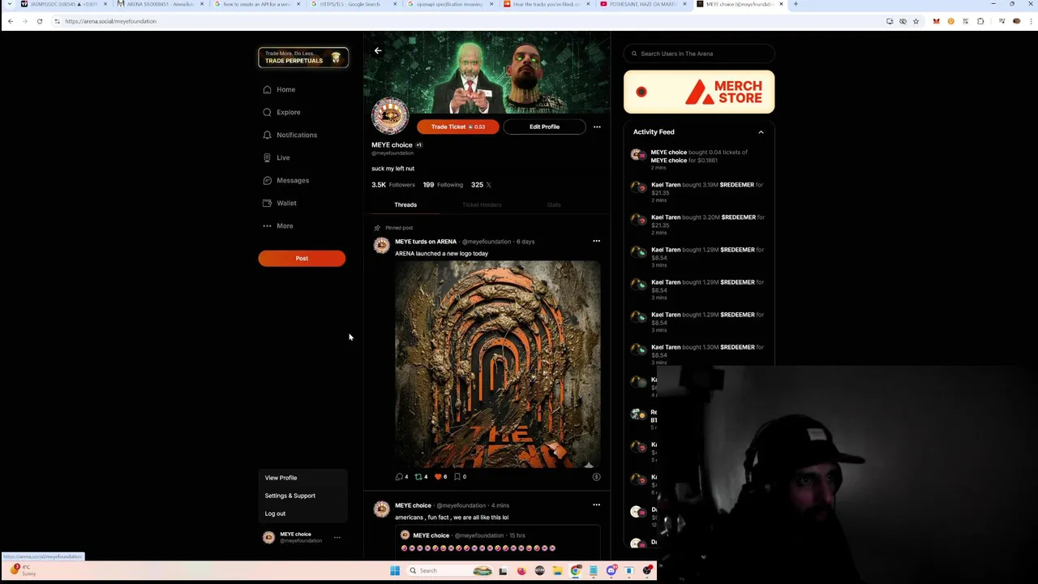Collapse the Activity Feed panel
1038x584 pixels.
pyautogui.click(x=761, y=131)
